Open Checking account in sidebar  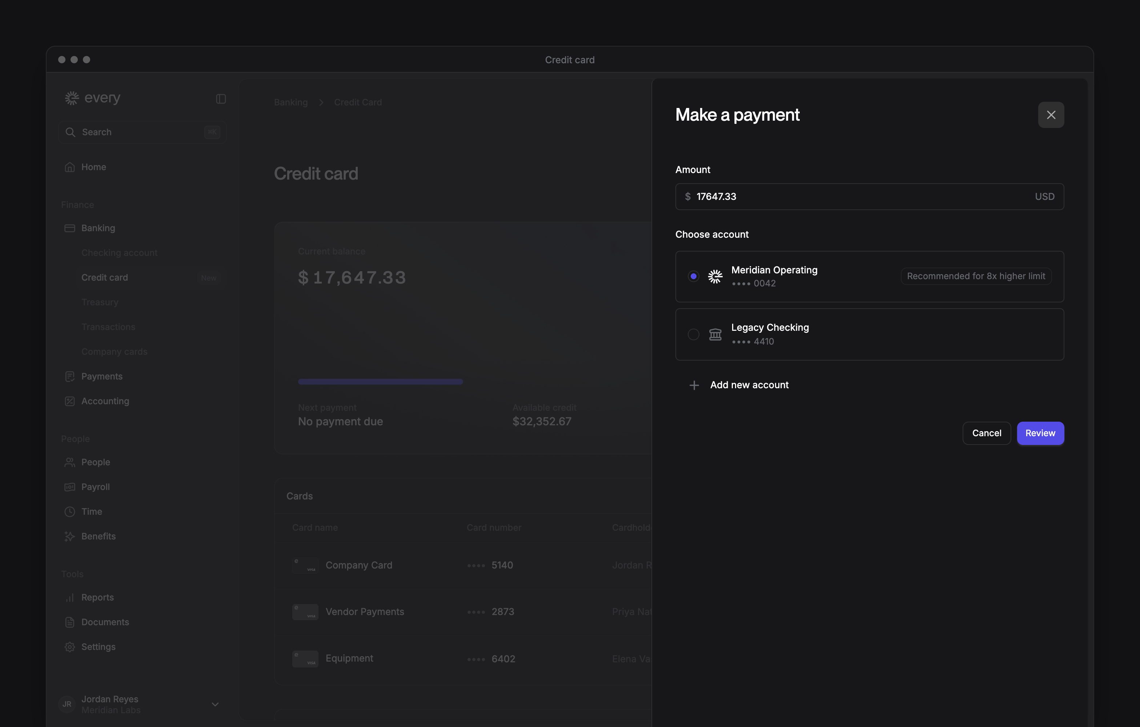click(x=119, y=253)
